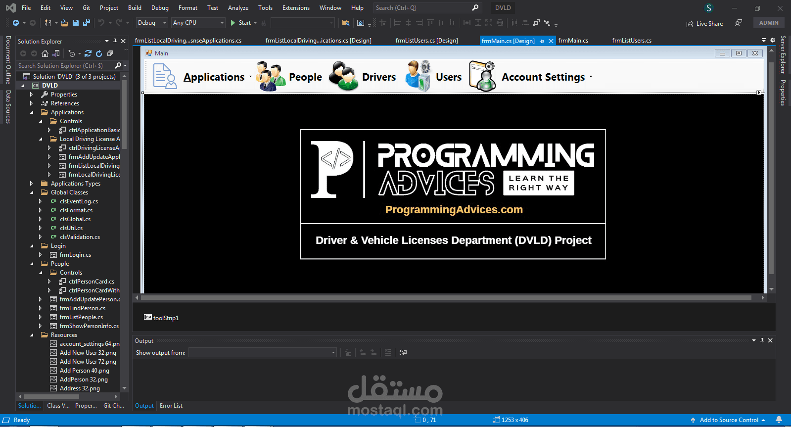This screenshot has height=427, width=791.
Task: Click the Open File folder icon
Action: pos(65,23)
